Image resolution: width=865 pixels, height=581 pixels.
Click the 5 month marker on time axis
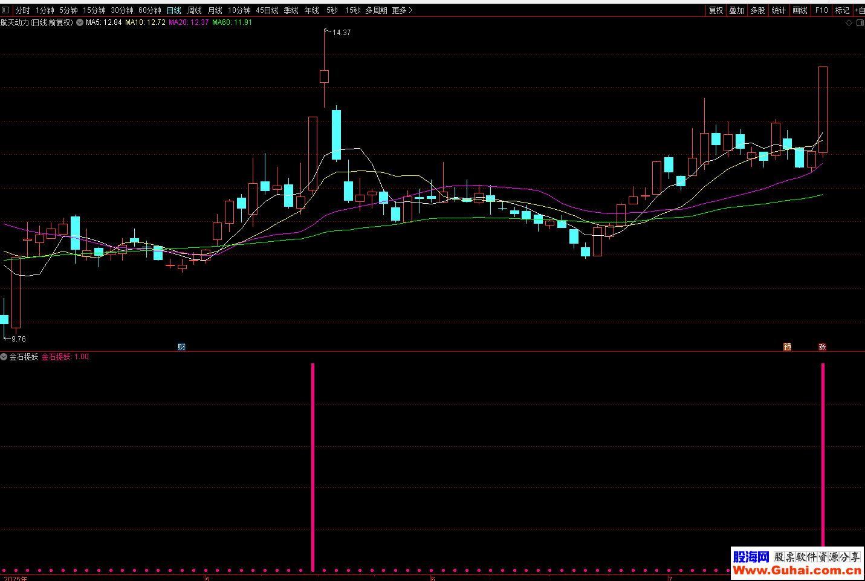[x=207, y=578]
